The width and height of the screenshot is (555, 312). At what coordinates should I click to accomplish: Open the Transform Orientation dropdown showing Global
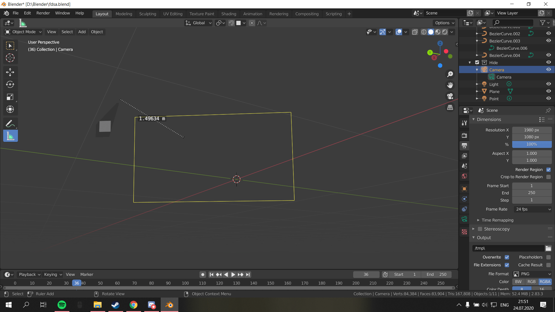point(198,23)
